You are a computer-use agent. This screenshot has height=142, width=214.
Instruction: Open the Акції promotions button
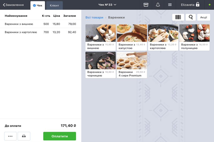pos(204,17)
